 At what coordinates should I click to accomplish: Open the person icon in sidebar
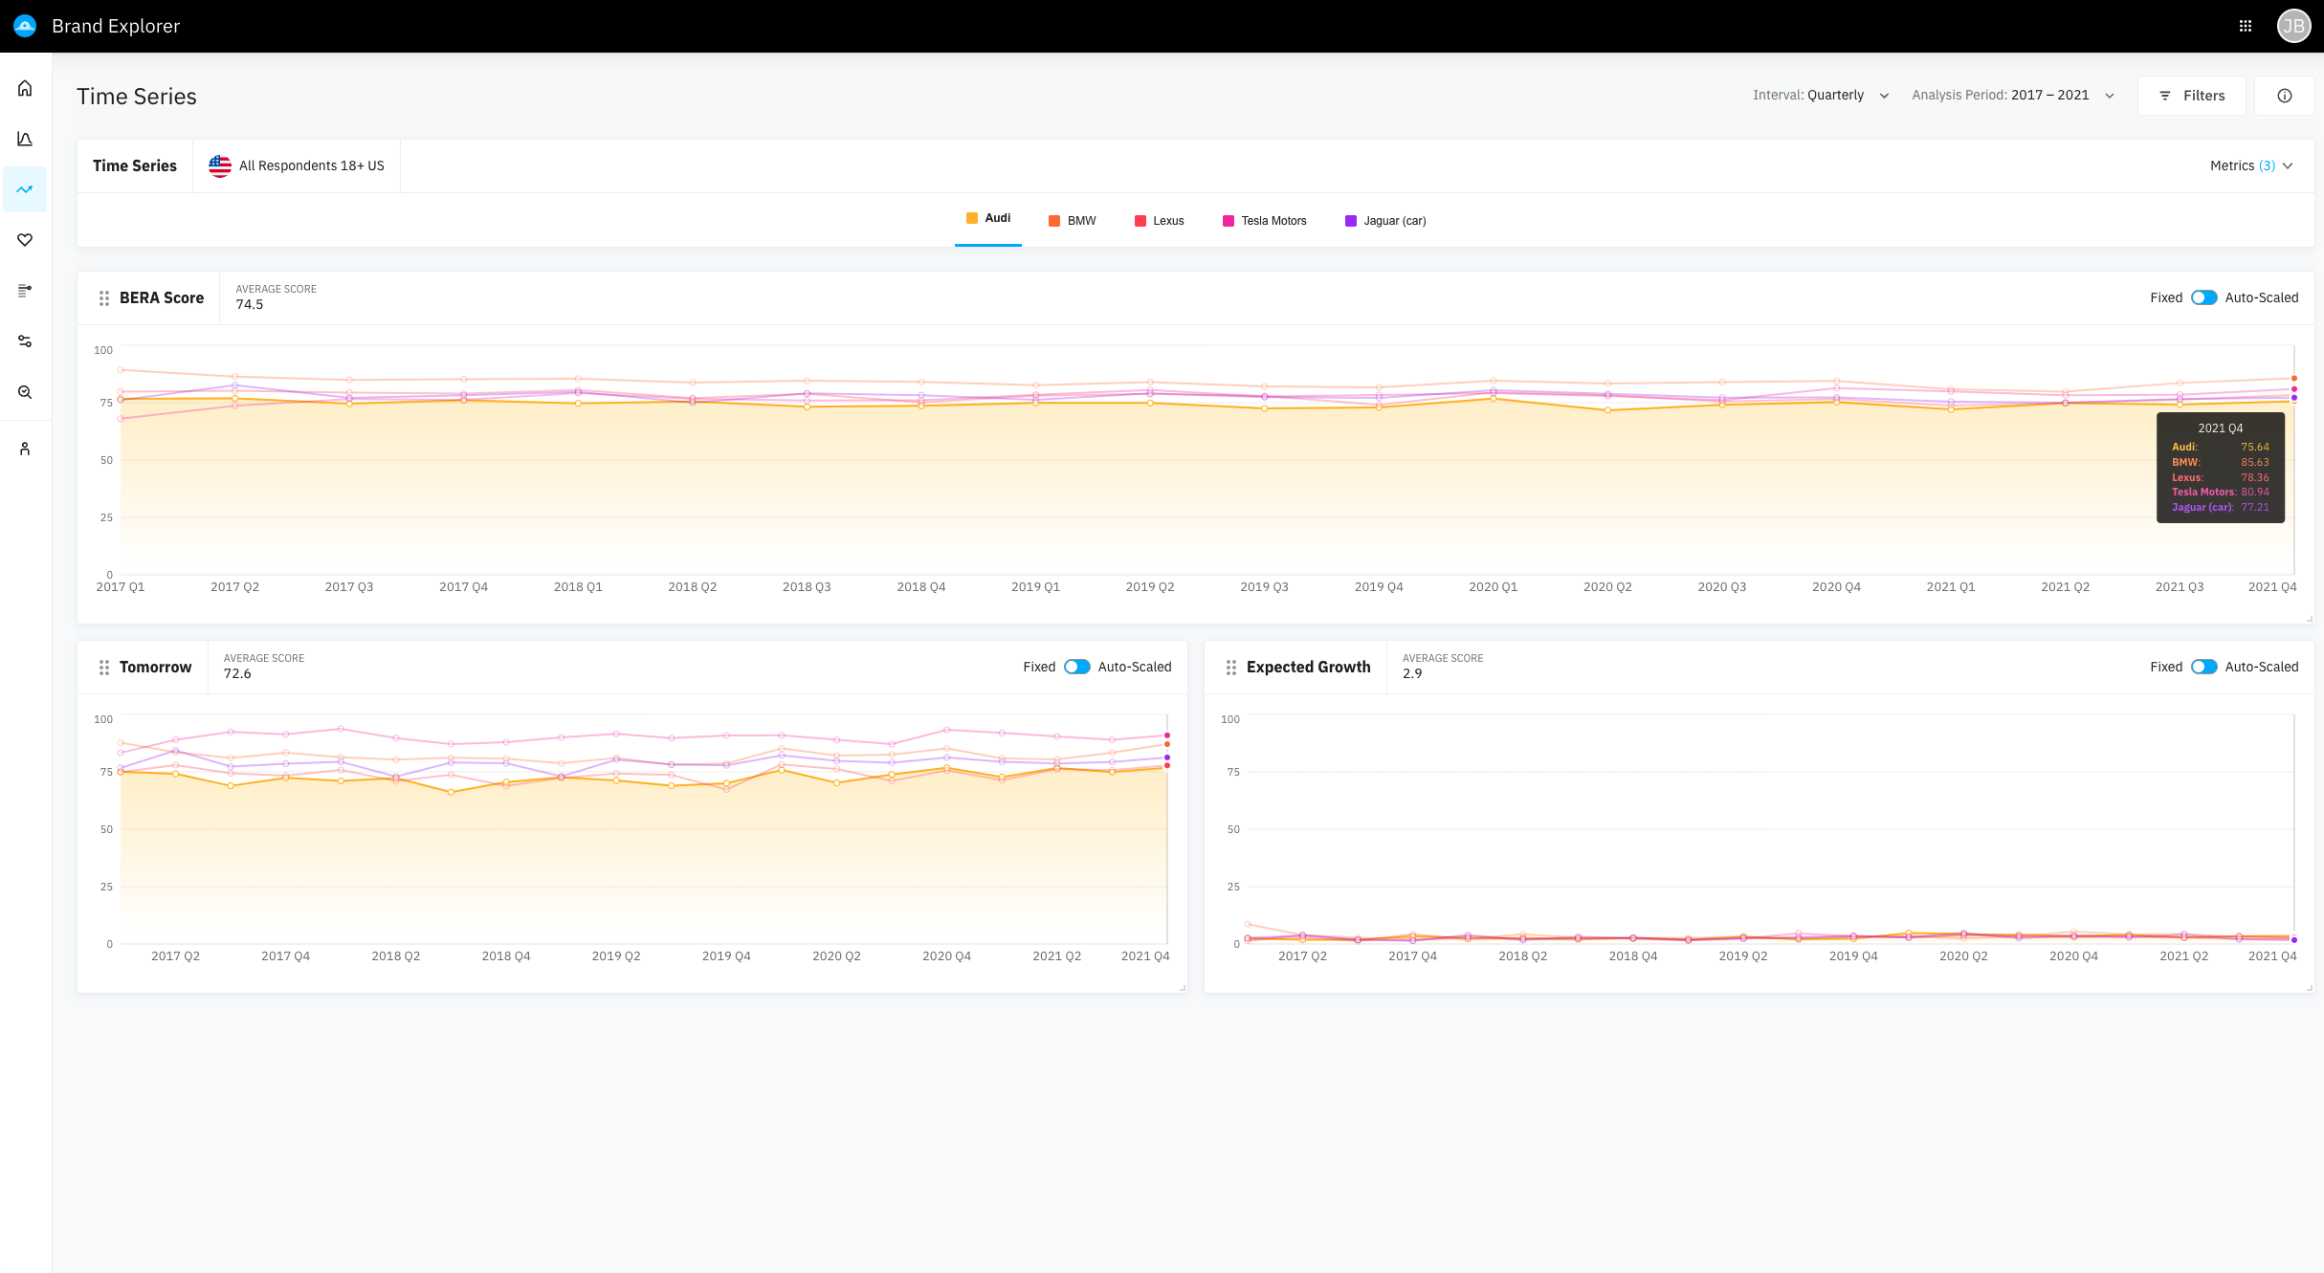pyautogui.click(x=25, y=449)
